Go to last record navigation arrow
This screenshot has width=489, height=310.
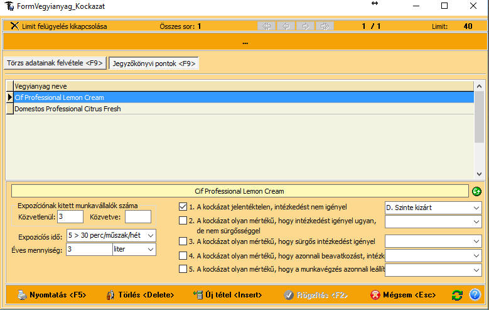(325, 26)
